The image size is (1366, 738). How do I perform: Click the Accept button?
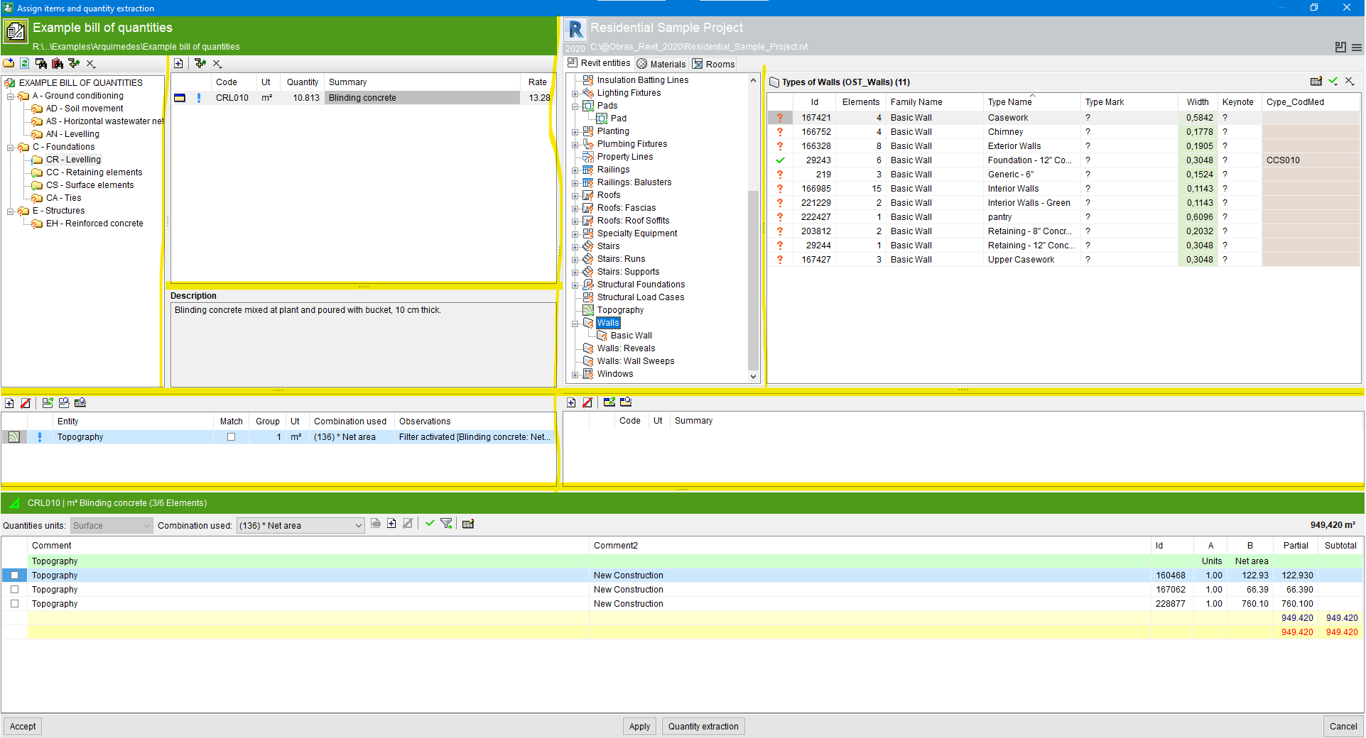pos(23,727)
